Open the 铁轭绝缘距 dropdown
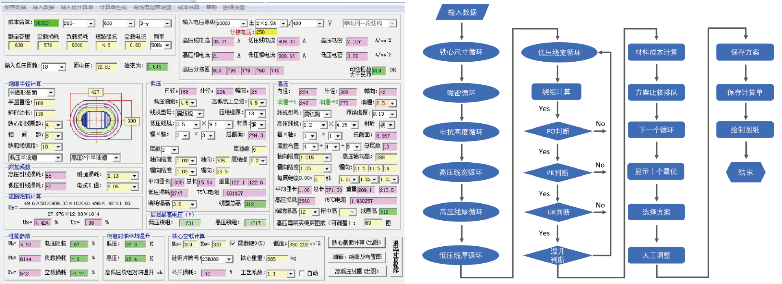 tap(58, 147)
